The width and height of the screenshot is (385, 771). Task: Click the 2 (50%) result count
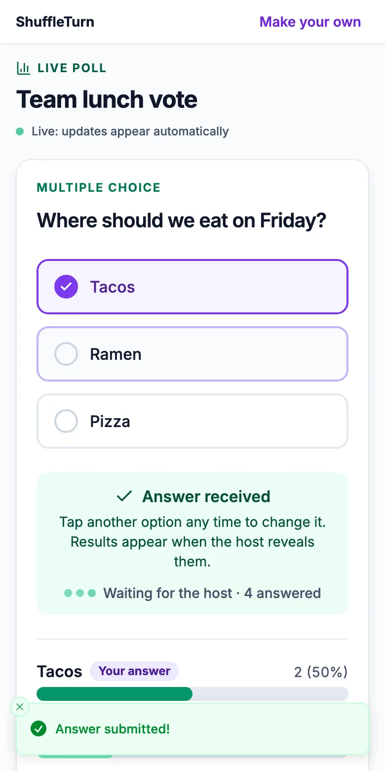[321, 672]
